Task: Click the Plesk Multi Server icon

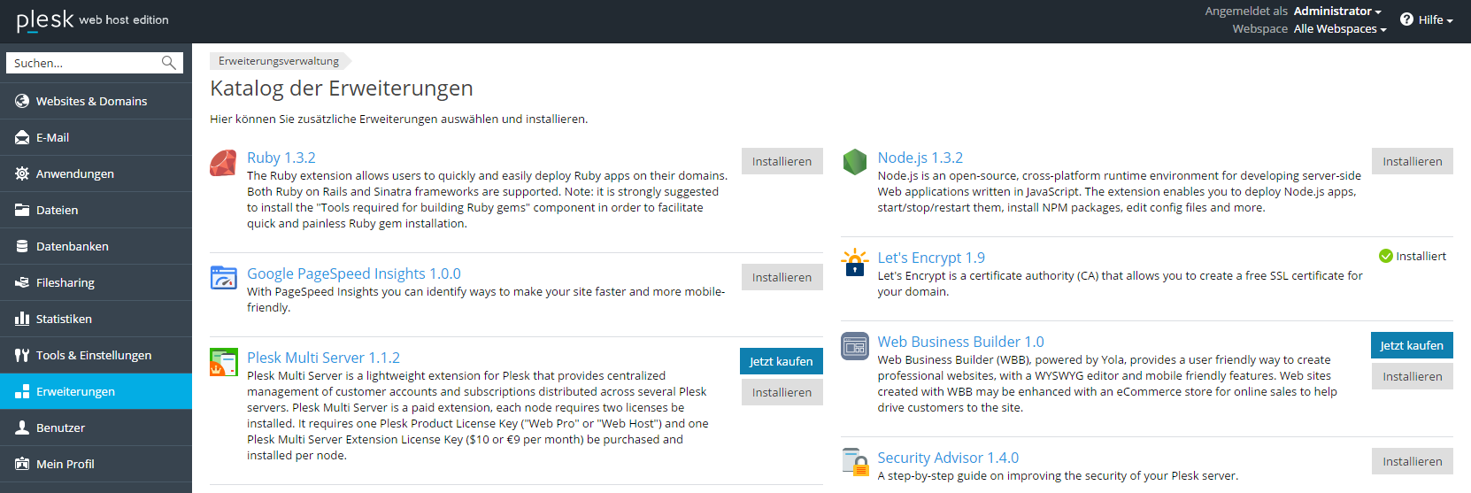Action: [x=223, y=362]
